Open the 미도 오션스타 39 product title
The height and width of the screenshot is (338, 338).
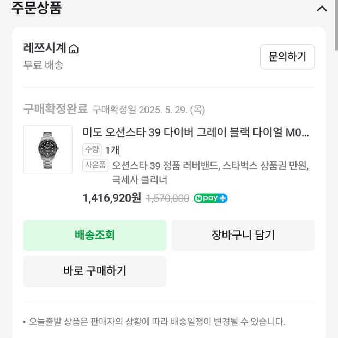pos(196,132)
